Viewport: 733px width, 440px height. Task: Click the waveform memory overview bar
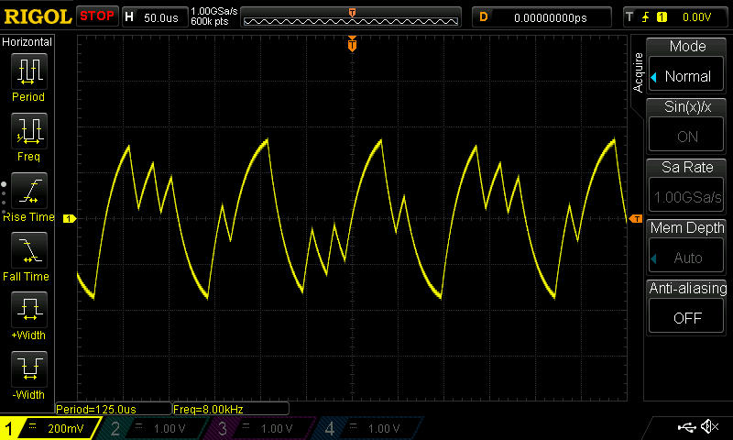[351, 17]
